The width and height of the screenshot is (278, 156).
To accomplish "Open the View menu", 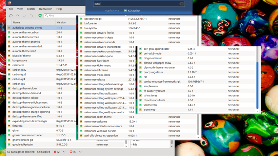I will click(x=20, y=9).
